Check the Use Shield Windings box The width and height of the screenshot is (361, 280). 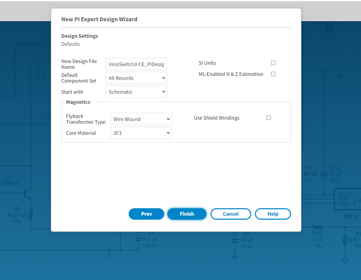(268, 118)
